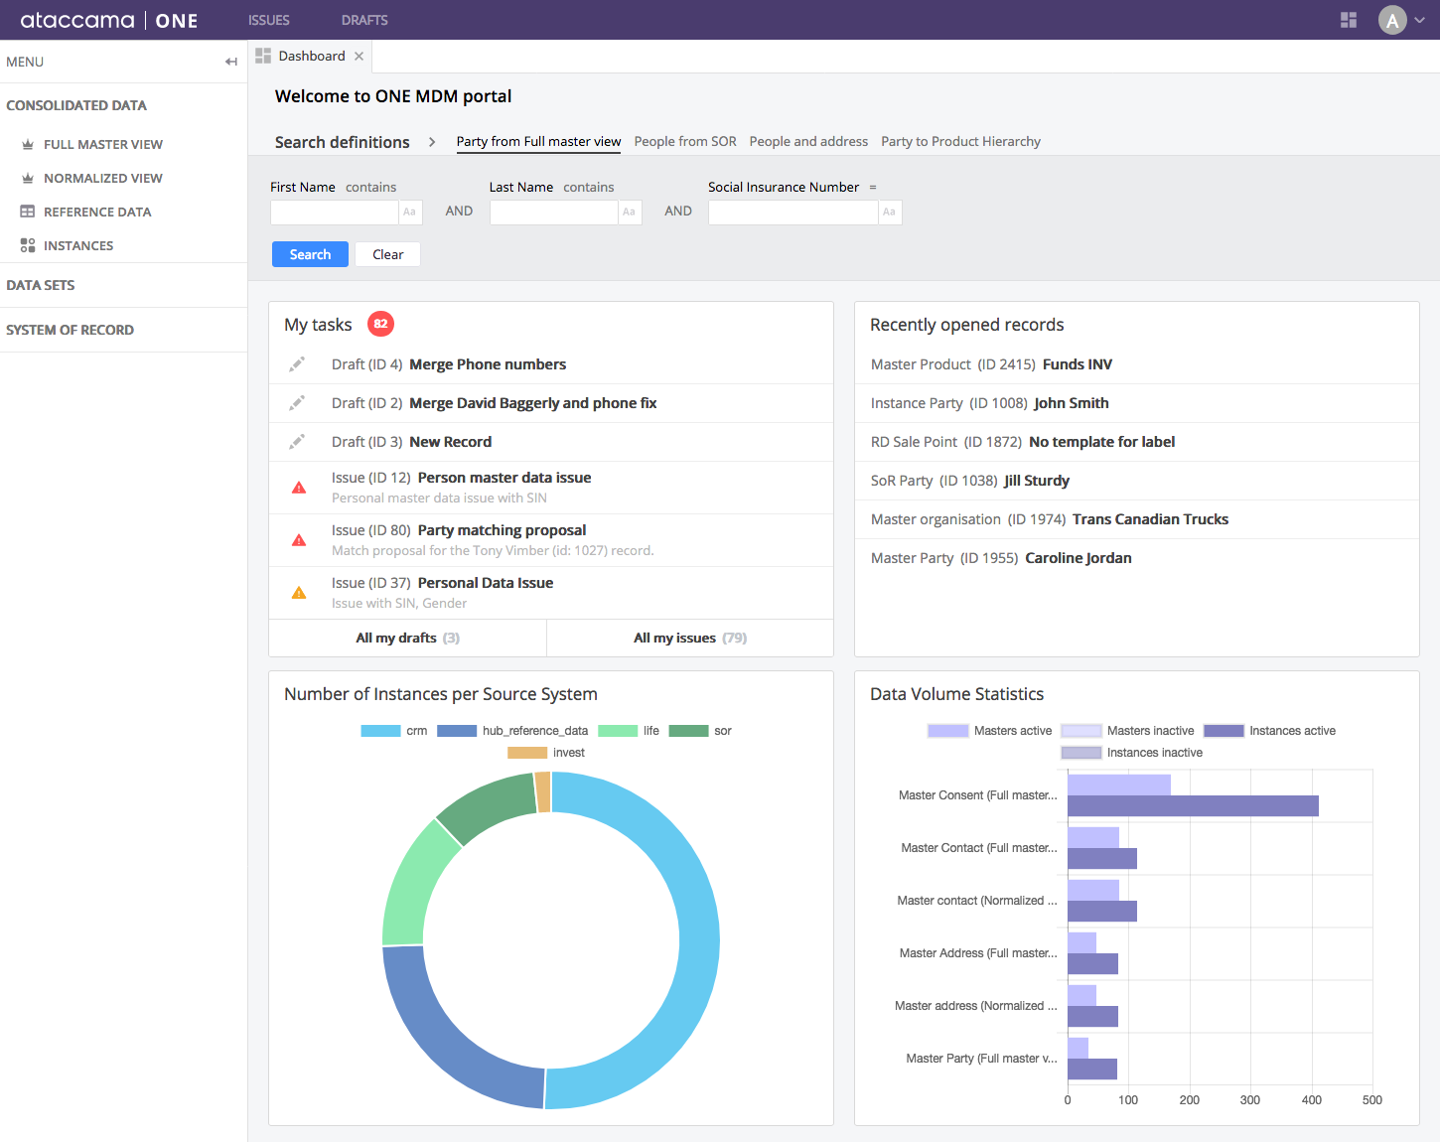This screenshot has width=1440, height=1142.
Task: Open the apps grid icon in the top bar
Action: 1348,20
